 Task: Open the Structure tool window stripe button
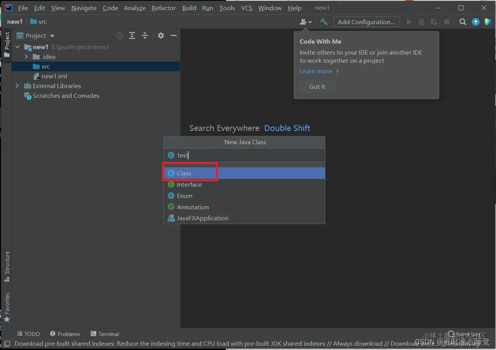pyautogui.click(x=7, y=267)
